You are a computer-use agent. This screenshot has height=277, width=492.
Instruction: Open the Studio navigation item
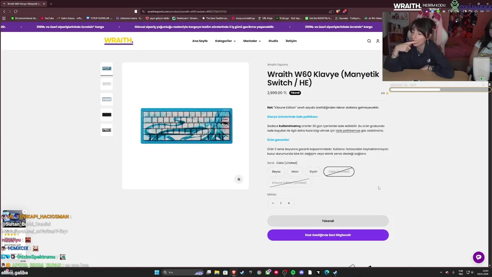point(273,41)
